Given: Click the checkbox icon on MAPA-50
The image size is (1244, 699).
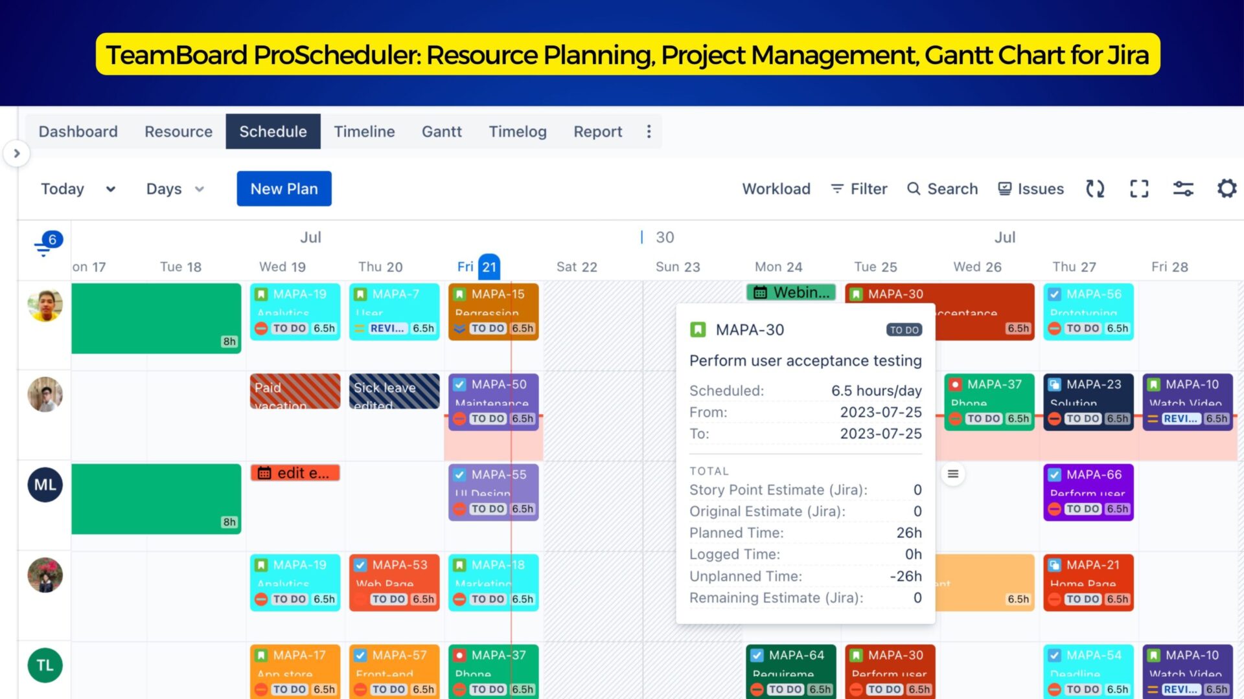Looking at the screenshot, I should click(x=459, y=384).
